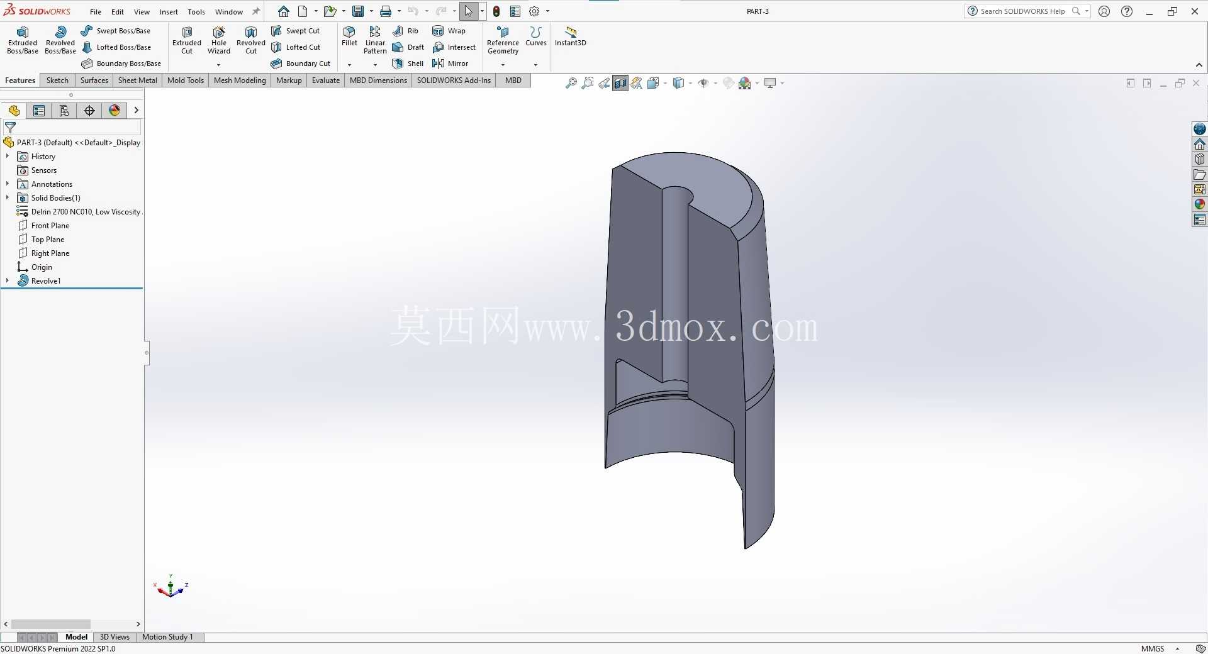The height and width of the screenshot is (654, 1208).
Task: Select the Boundary Cut feature
Action: [x=300, y=64]
